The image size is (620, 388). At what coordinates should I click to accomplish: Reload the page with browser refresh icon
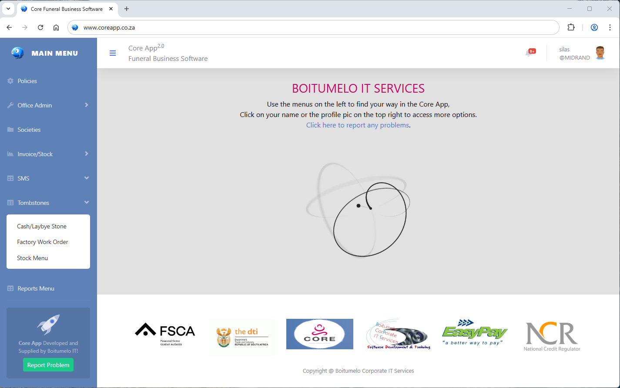click(40, 27)
